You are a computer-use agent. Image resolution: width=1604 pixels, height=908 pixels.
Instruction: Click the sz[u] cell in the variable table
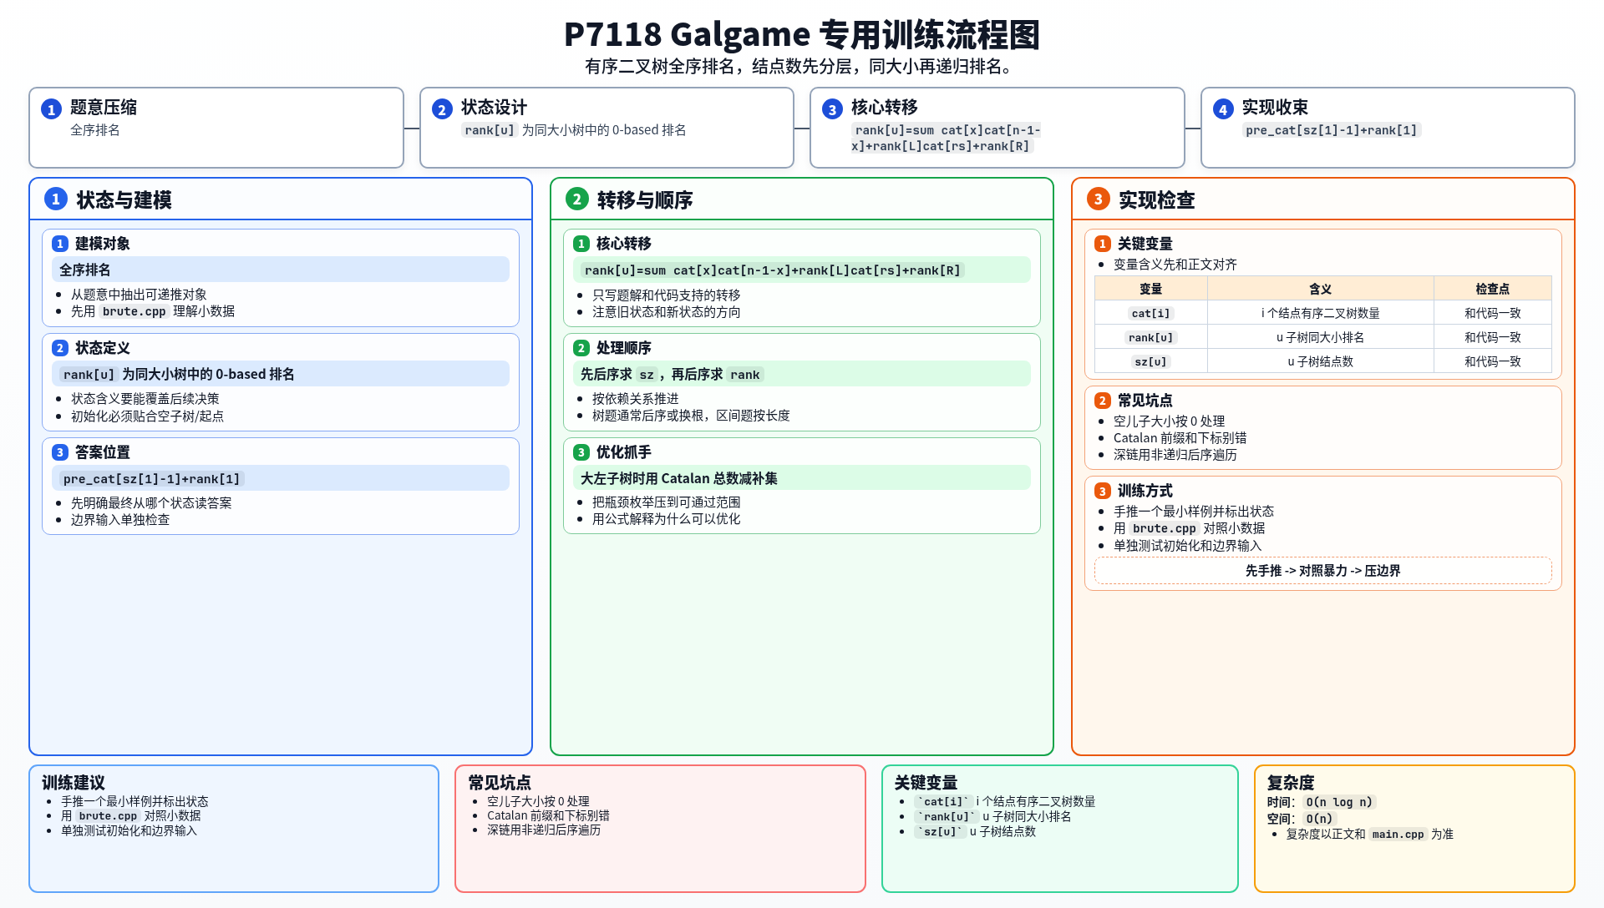click(x=1151, y=361)
